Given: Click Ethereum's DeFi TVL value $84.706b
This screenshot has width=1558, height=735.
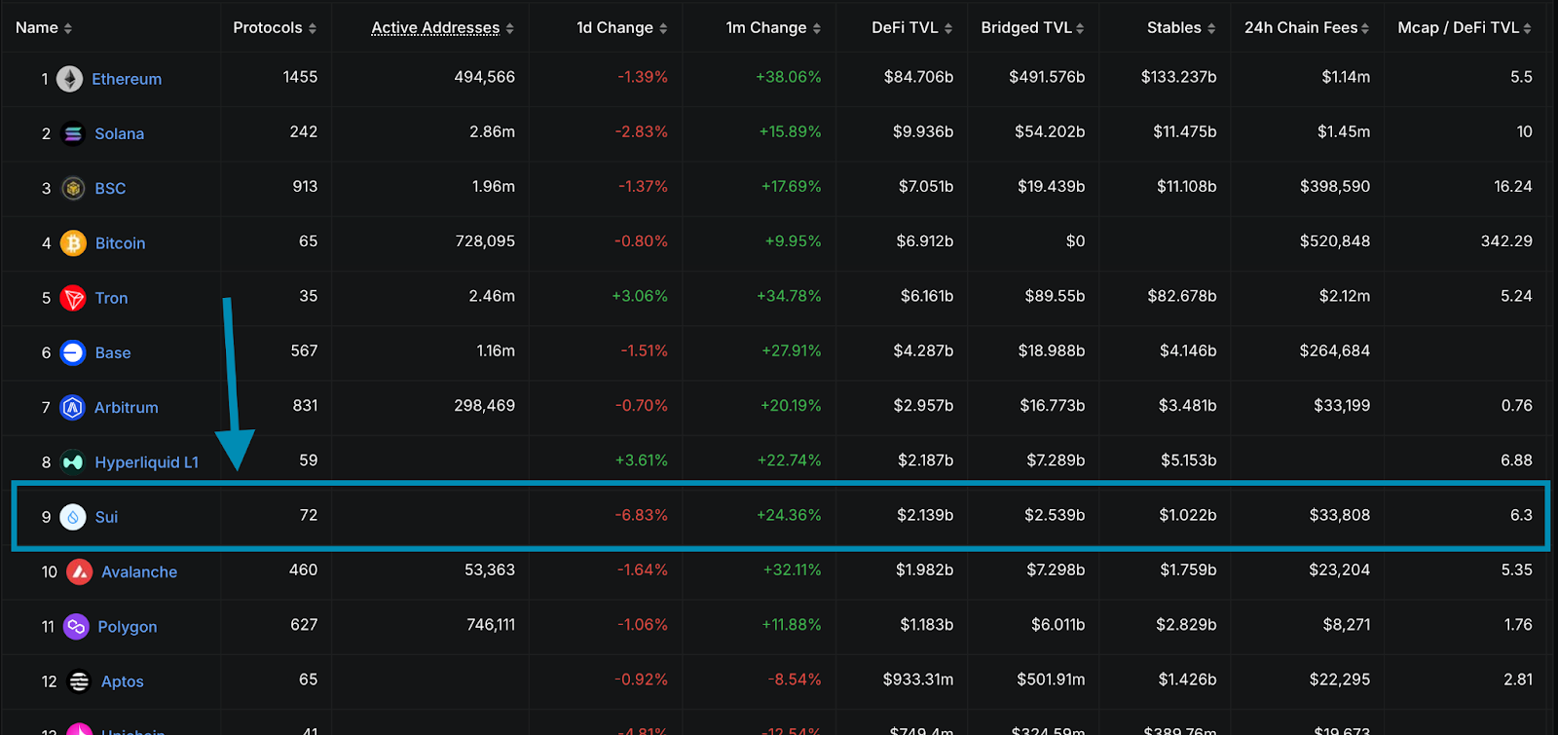Looking at the screenshot, I should pyautogui.click(x=918, y=77).
